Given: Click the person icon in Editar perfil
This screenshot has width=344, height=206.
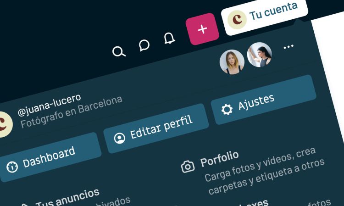Looking at the screenshot, I should pyautogui.click(x=120, y=138).
